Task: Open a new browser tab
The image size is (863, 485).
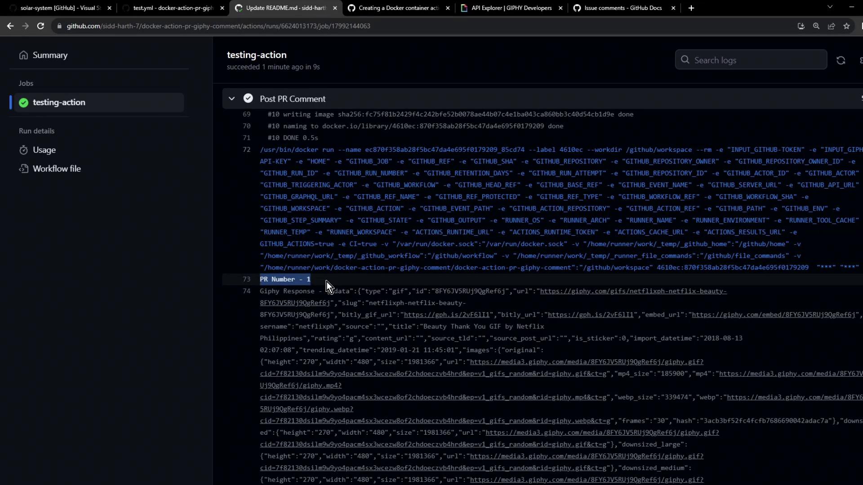Action: [x=691, y=8]
